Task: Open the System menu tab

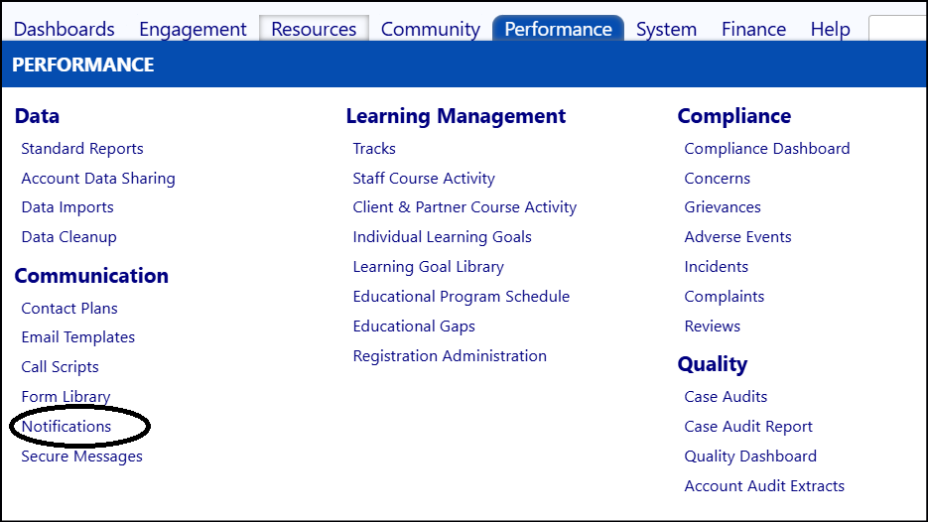Action: (666, 29)
